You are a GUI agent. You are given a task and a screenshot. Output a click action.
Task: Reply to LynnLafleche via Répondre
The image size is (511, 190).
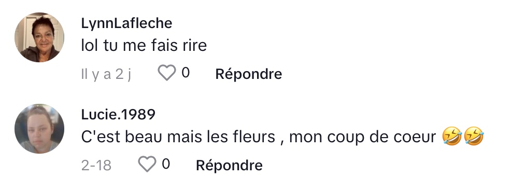pyautogui.click(x=249, y=74)
